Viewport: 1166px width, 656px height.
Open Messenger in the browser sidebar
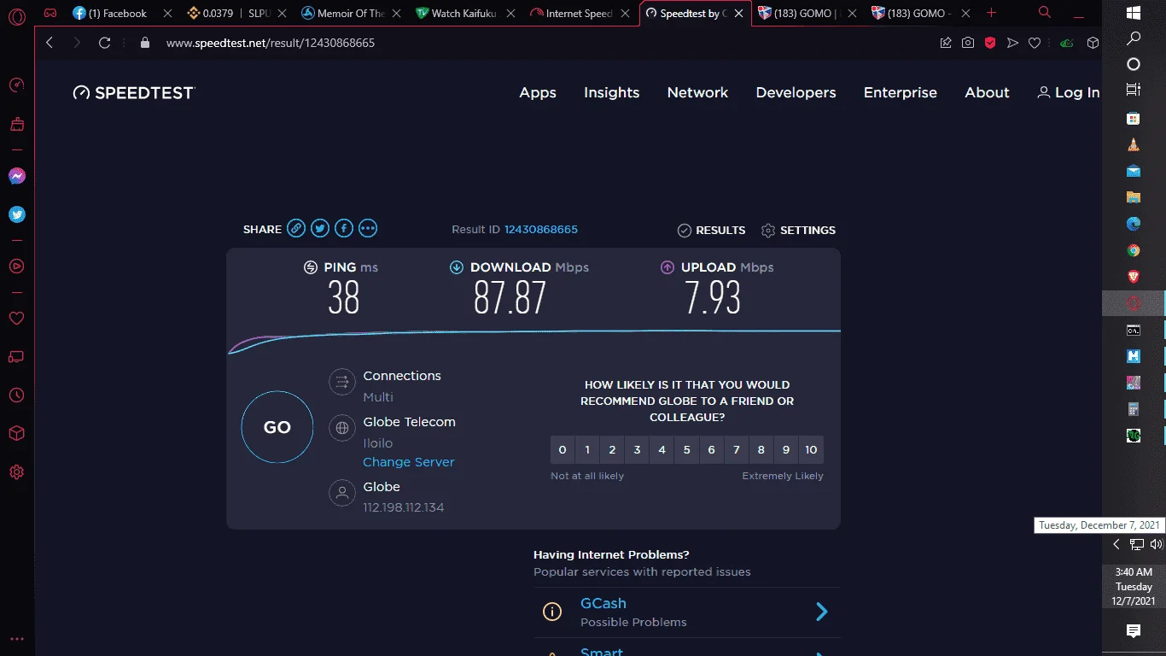(x=17, y=176)
